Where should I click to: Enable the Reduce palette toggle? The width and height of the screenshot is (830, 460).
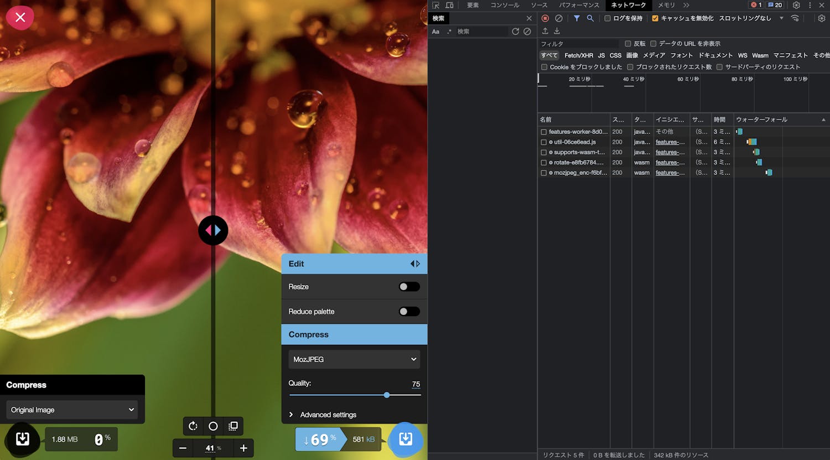(409, 312)
